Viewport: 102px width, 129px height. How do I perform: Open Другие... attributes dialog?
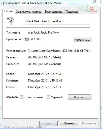point(80,97)
